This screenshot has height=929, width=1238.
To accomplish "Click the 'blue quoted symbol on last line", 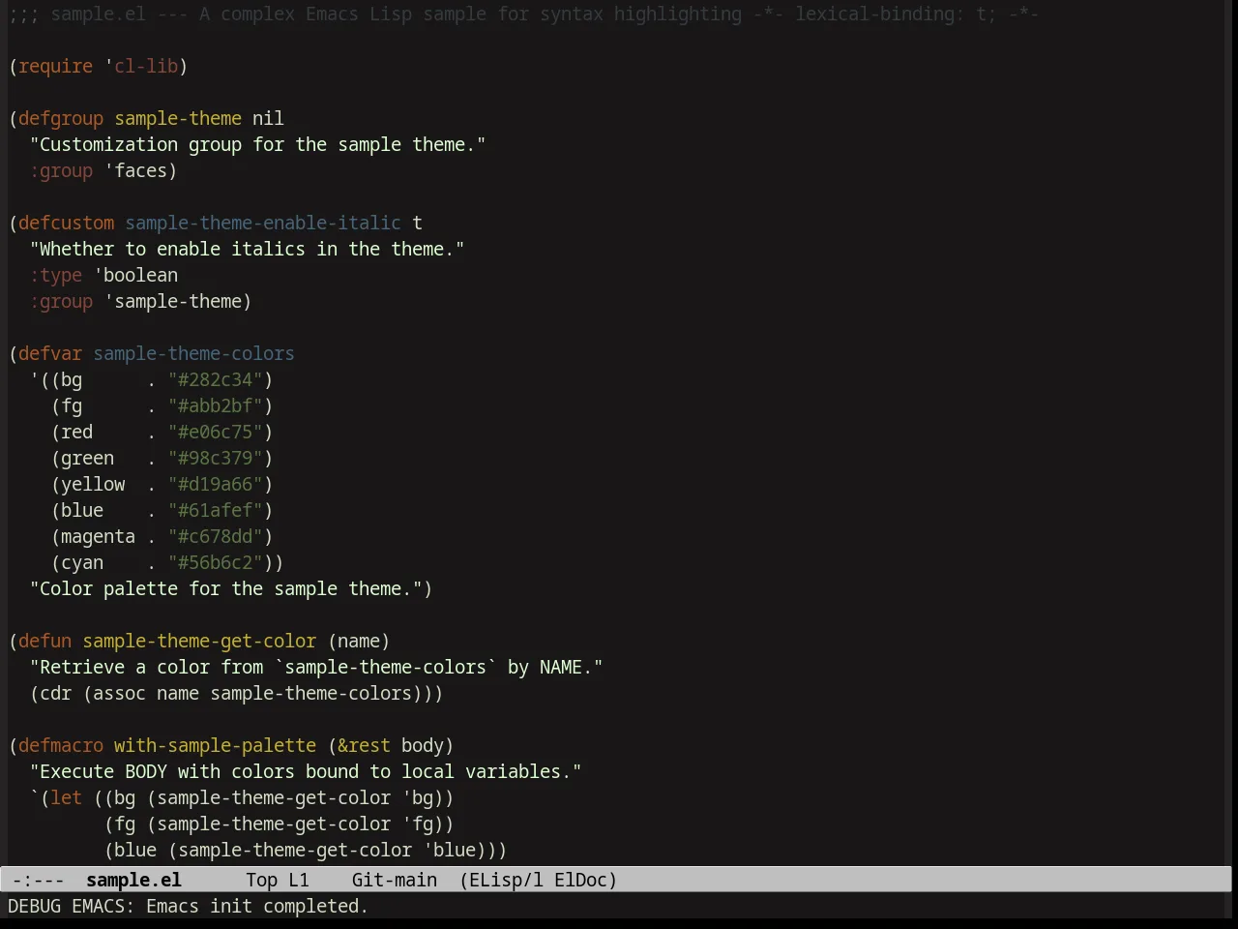I will 449,850.
